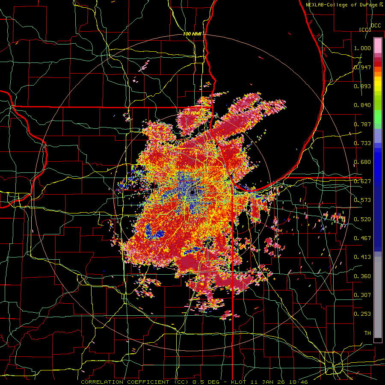The height and width of the screenshot is (385, 385).
Task: Select the 0.520 scale value
Action: pyautogui.click(x=362, y=219)
